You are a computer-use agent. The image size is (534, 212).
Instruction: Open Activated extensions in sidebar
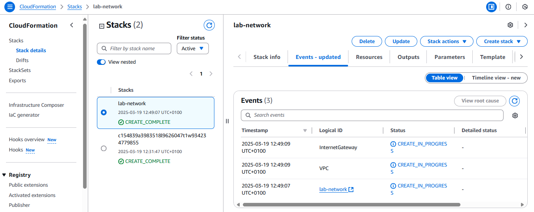tap(32, 195)
